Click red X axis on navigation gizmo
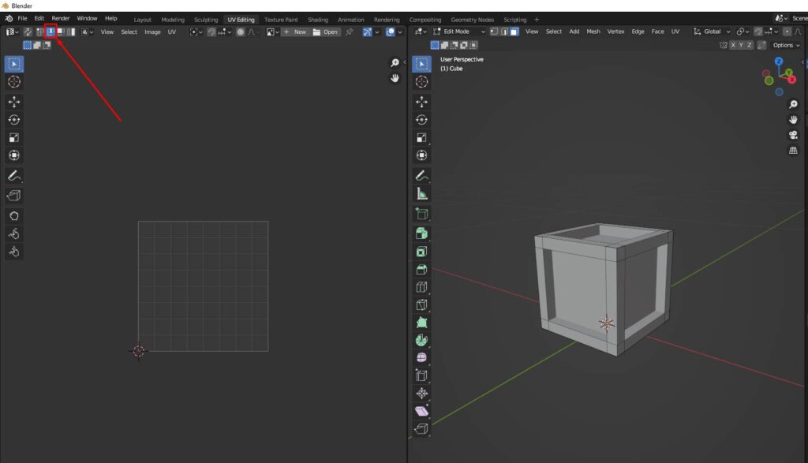The width and height of the screenshot is (808, 463). tap(792, 80)
